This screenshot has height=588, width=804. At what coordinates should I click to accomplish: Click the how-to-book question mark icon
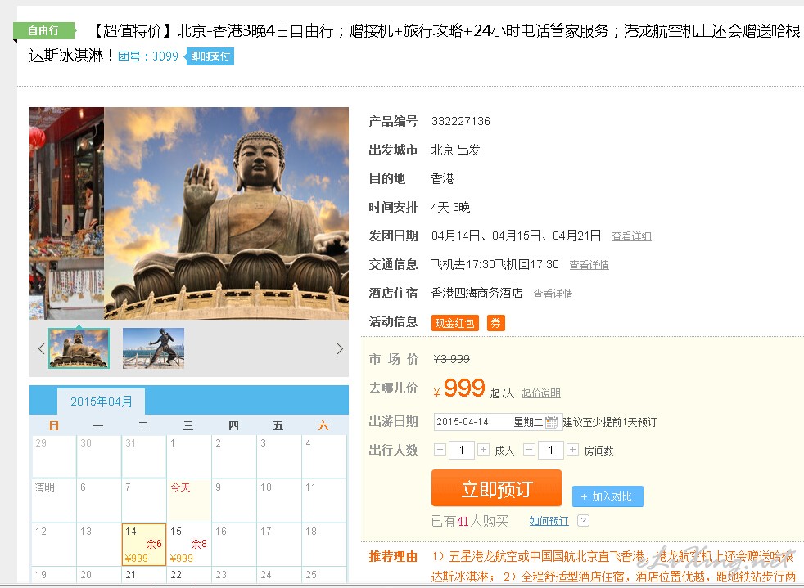[583, 521]
